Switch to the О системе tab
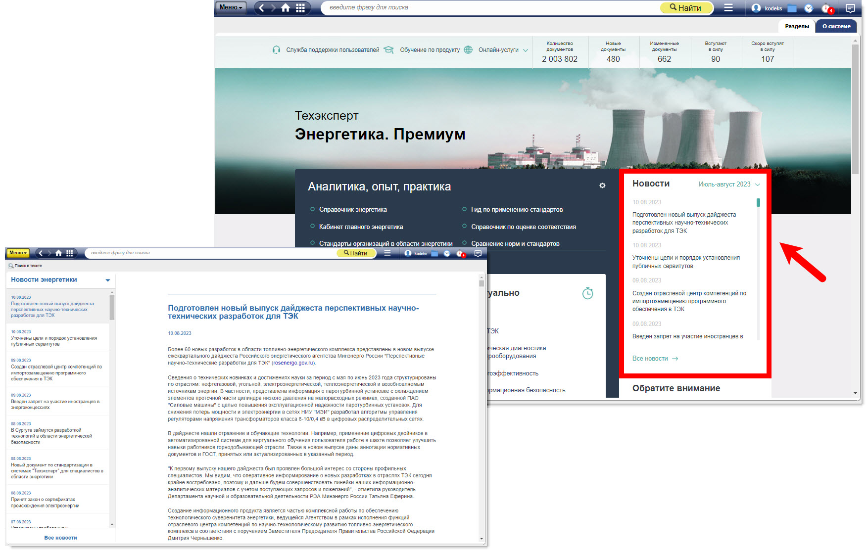 (836, 26)
